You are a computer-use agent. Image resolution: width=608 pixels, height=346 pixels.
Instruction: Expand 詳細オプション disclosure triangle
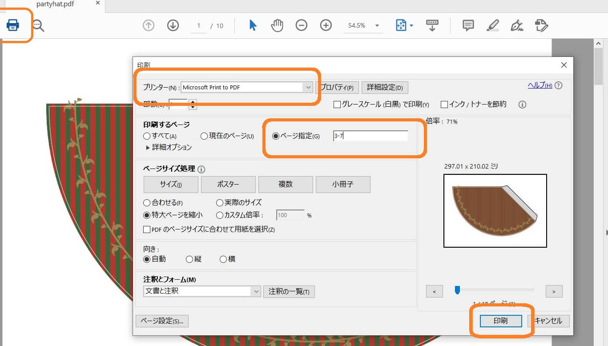click(x=148, y=147)
